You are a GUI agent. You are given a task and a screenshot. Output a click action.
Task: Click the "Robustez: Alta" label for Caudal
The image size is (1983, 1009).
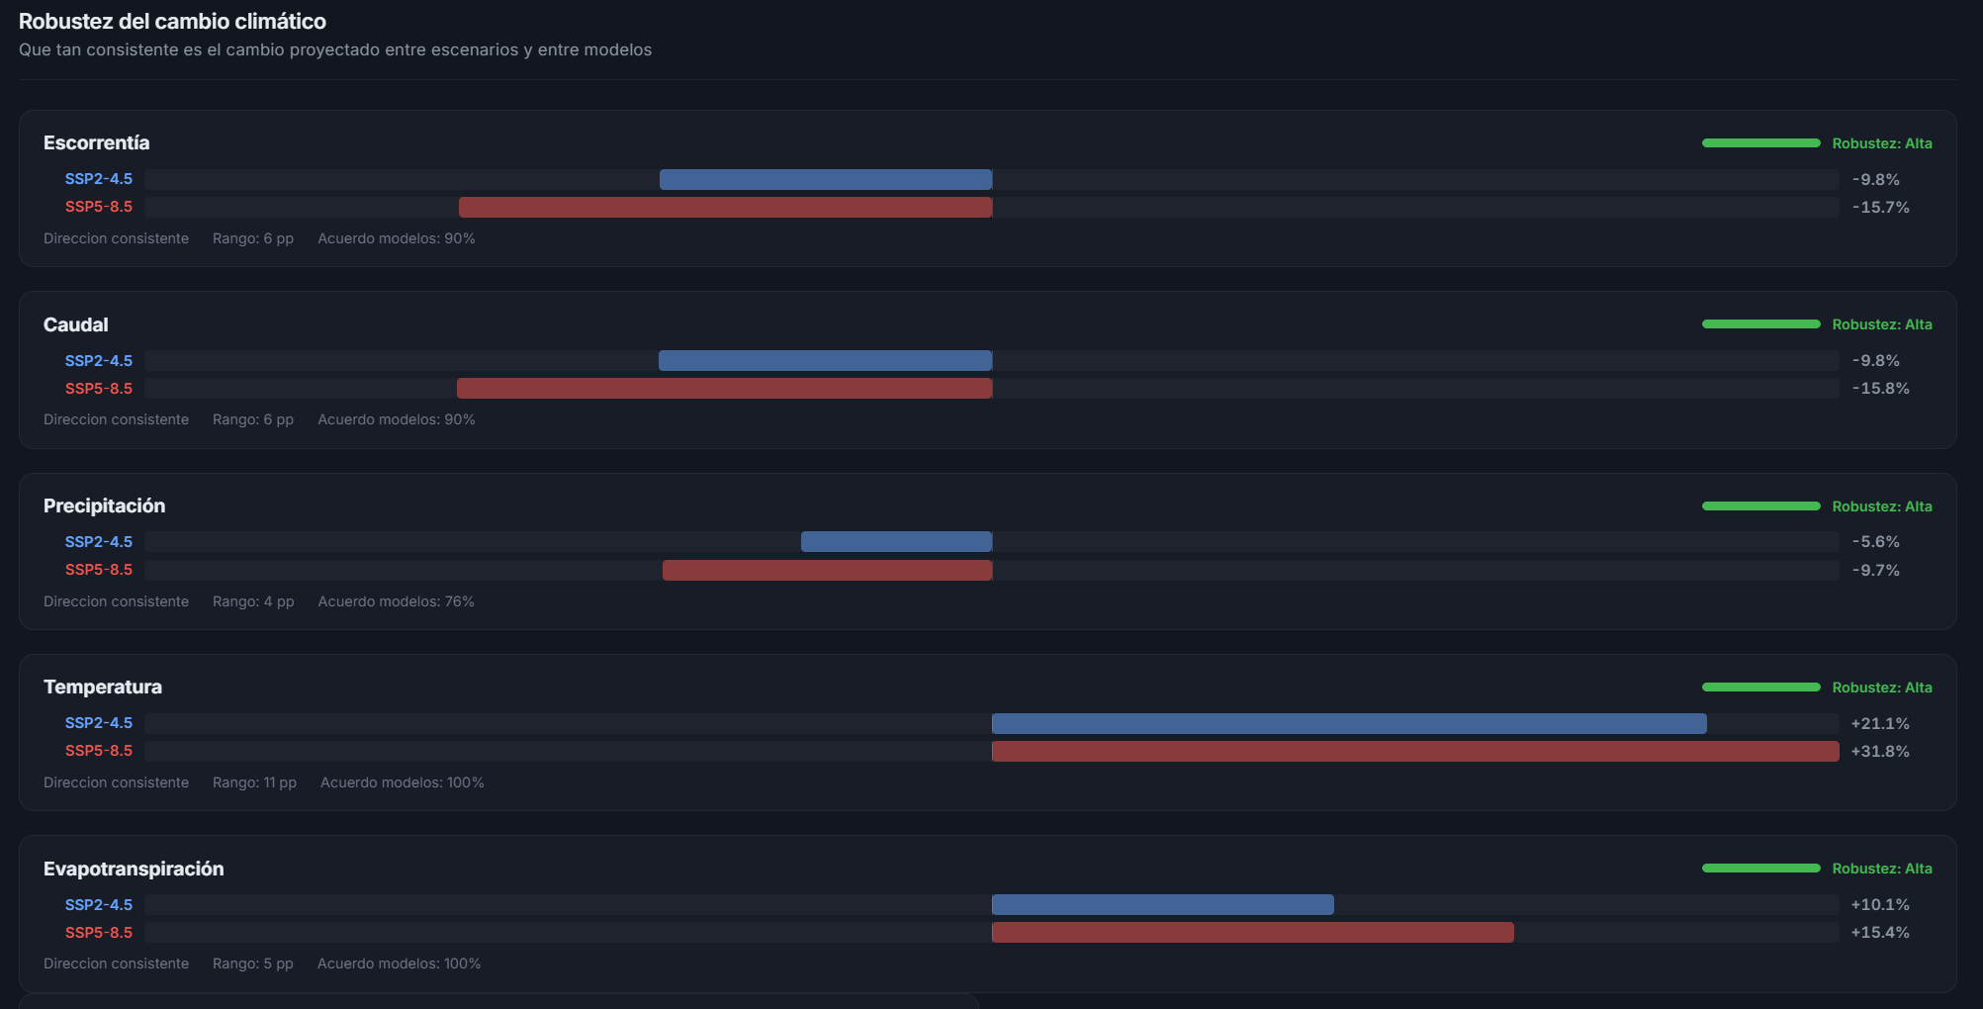coord(1881,324)
